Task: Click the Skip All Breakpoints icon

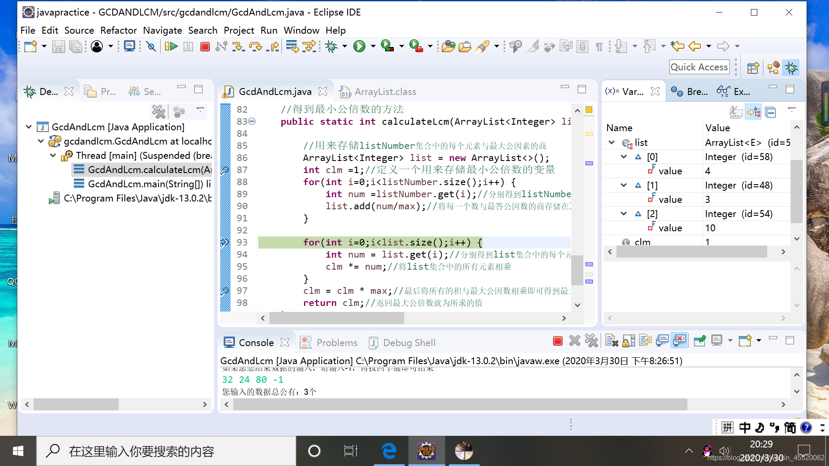Action: tap(151, 46)
